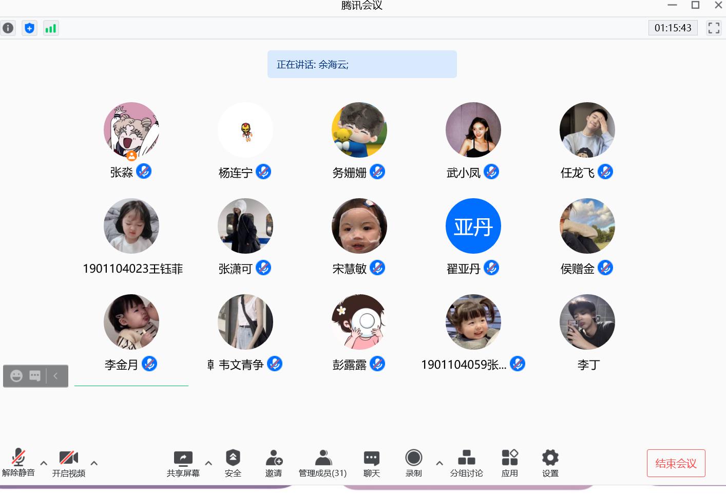Unmute microphone with 解除静音
Screen dimensions: 726x494
18,463
